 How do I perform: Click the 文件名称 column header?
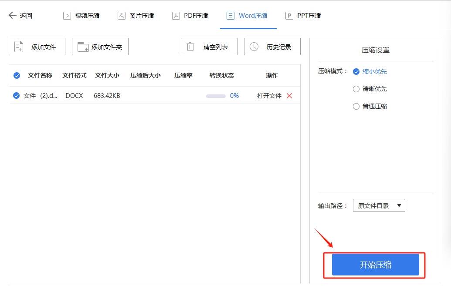click(40, 76)
